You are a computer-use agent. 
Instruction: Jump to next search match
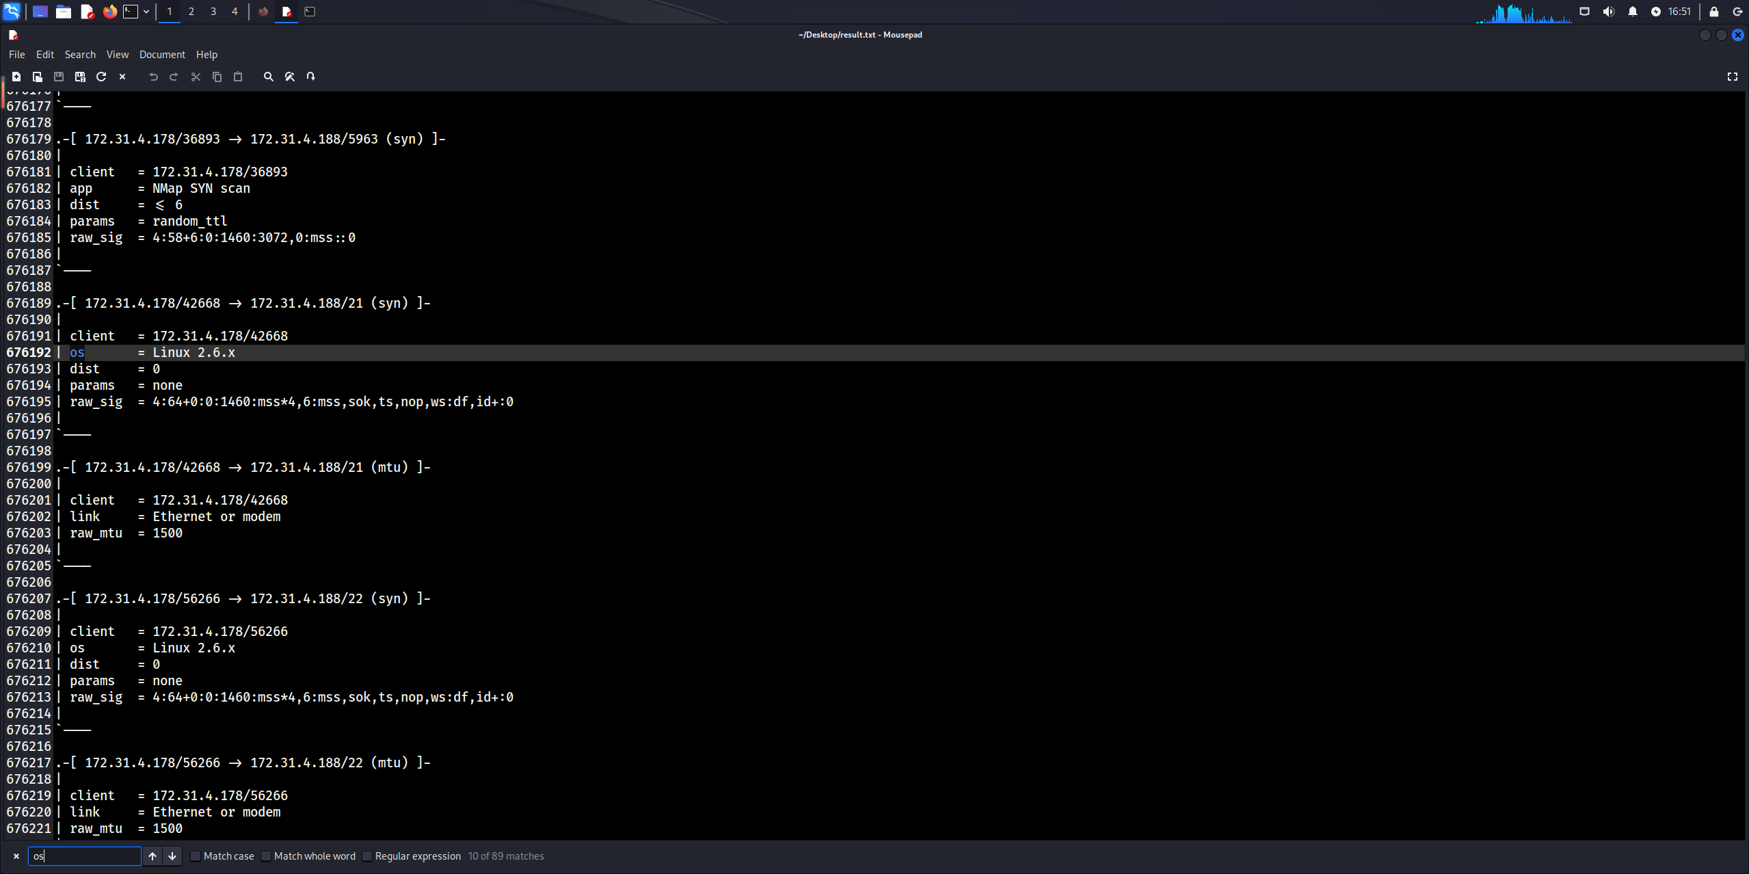click(x=172, y=856)
